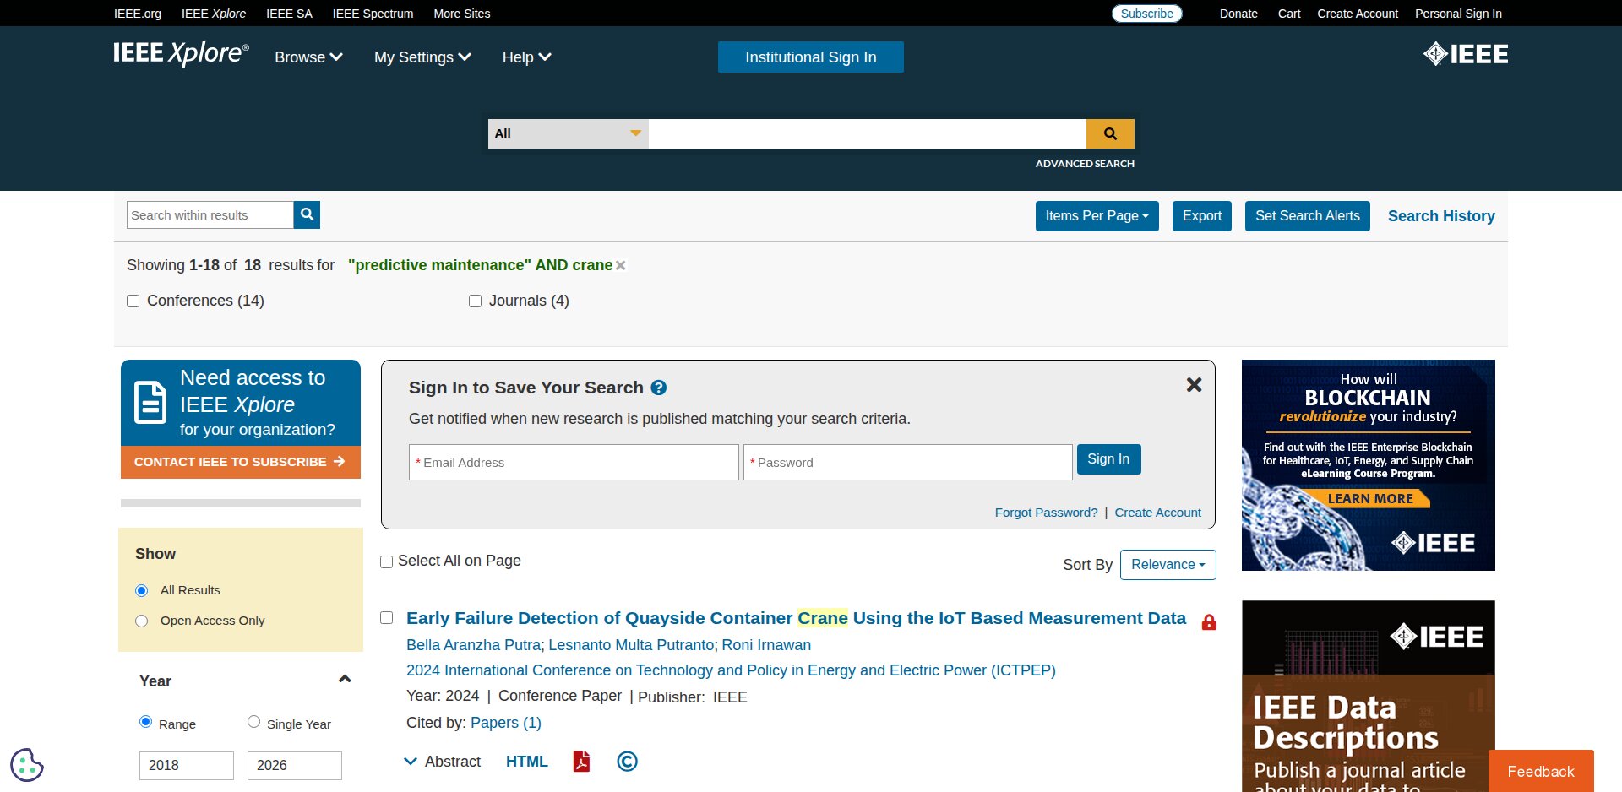
Task: Expand the Abstract of the paper
Action: (x=443, y=762)
